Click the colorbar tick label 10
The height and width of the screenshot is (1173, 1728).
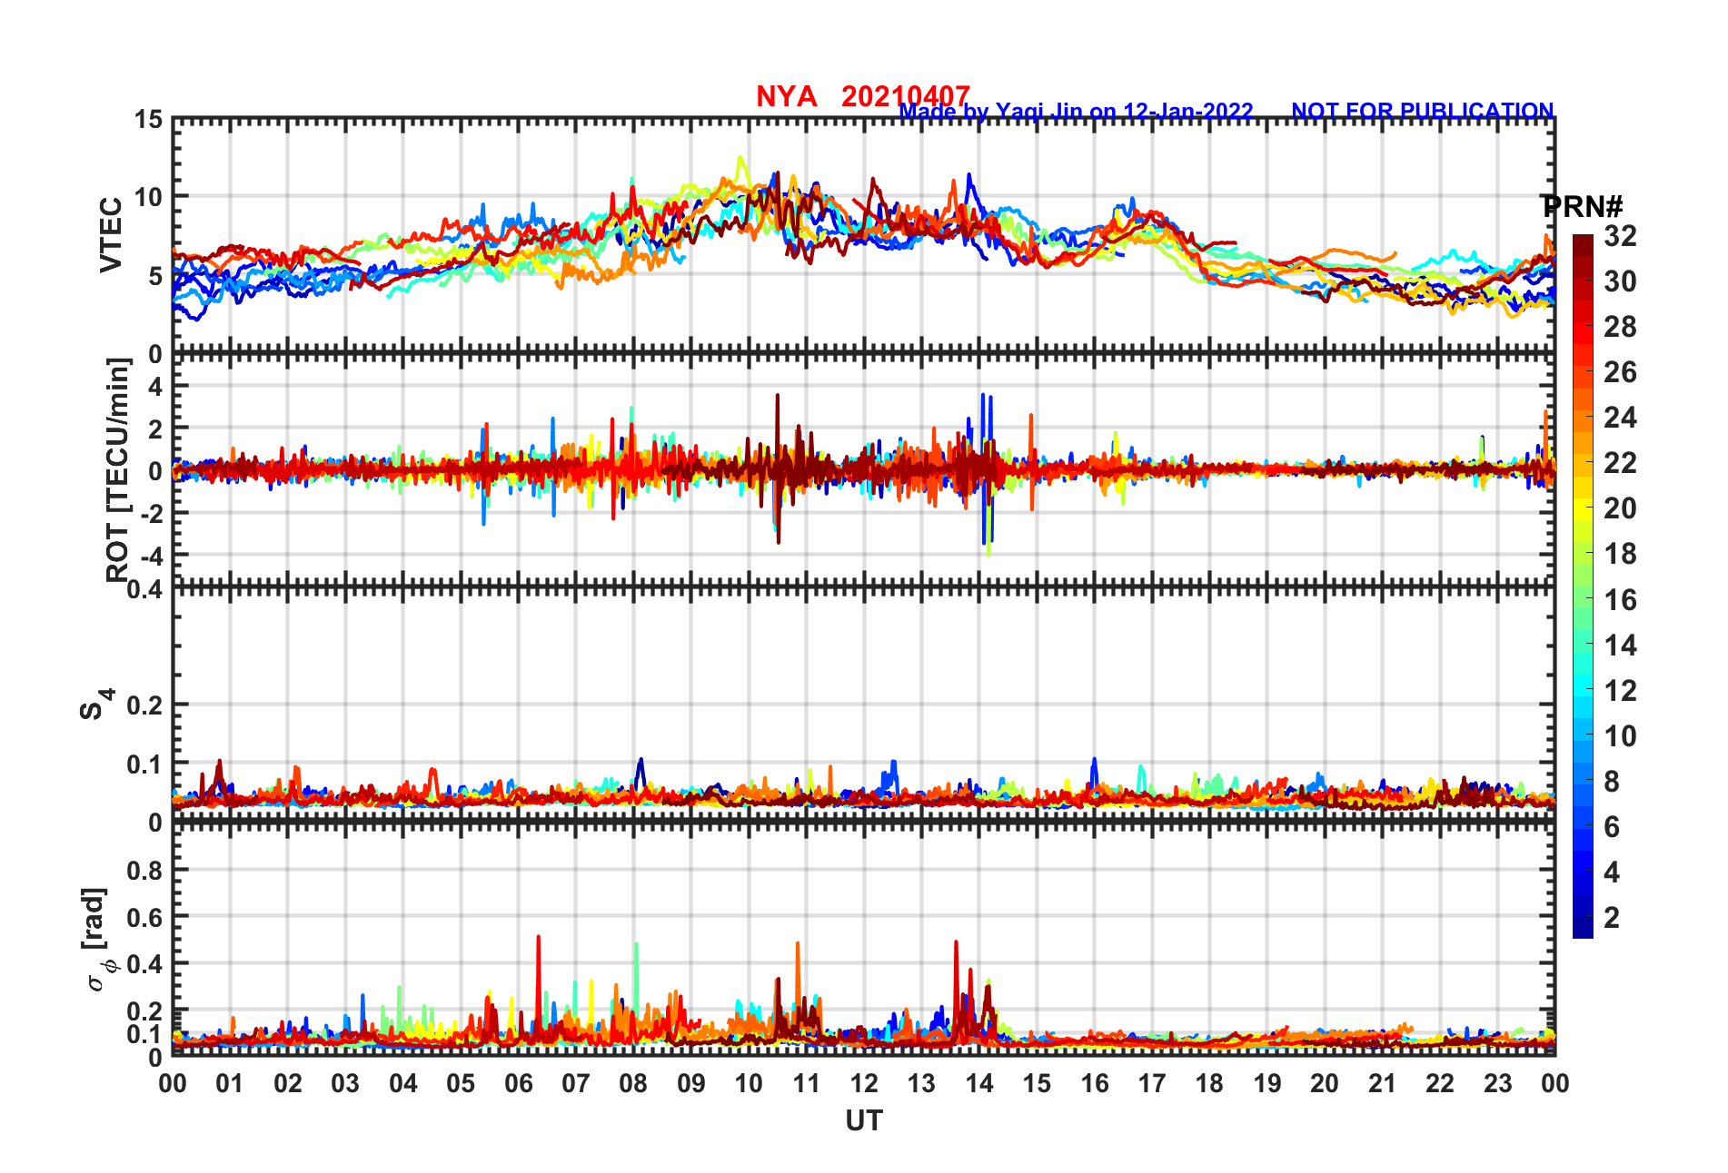click(1620, 736)
